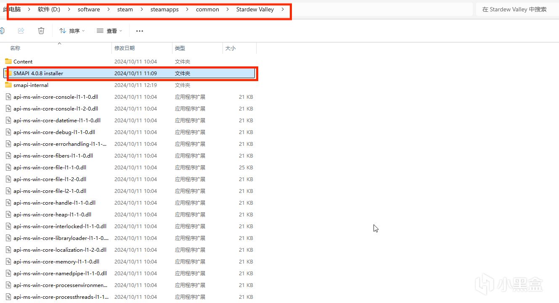
Task: Select the Stardew Valley breadcrumb
Action: 255,9
